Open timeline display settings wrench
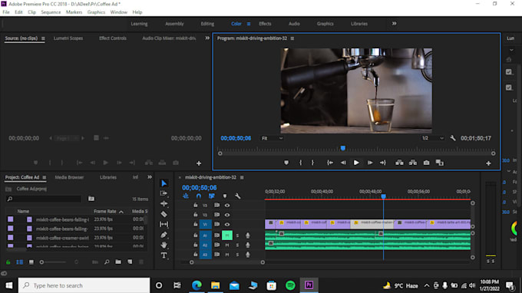Image resolution: width=522 pixels, height=293 pixels. 238,196
